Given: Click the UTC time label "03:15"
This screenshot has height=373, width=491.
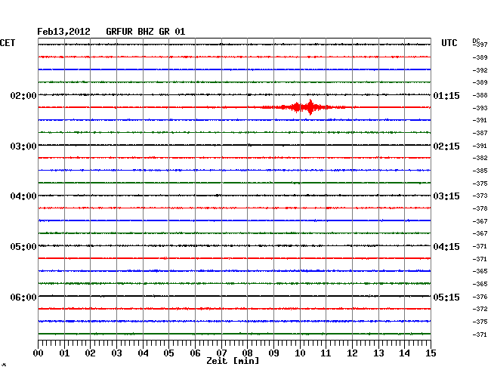Looking at the screenshot, I should [446, 196].
